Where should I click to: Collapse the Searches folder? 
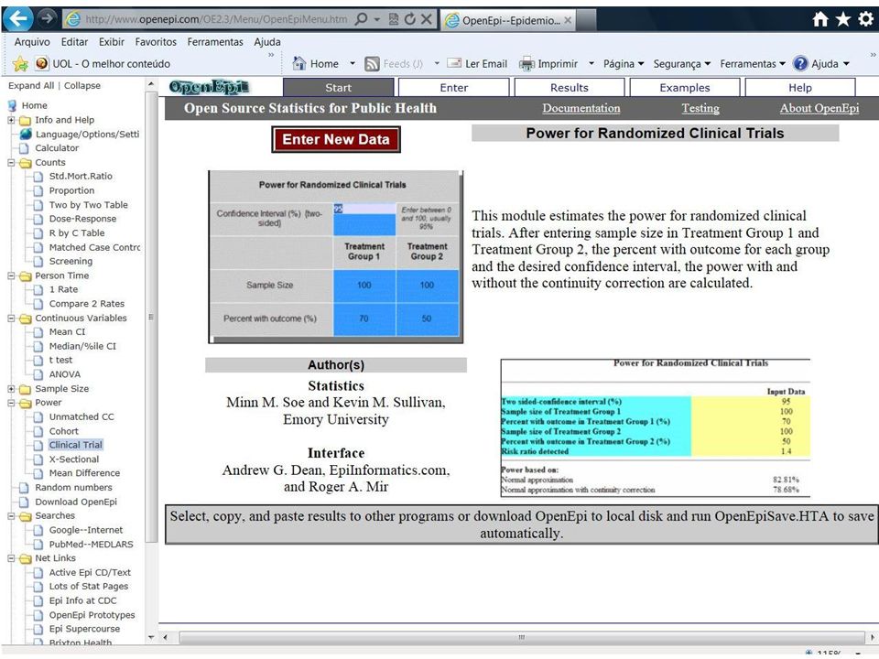coord(11,516)
